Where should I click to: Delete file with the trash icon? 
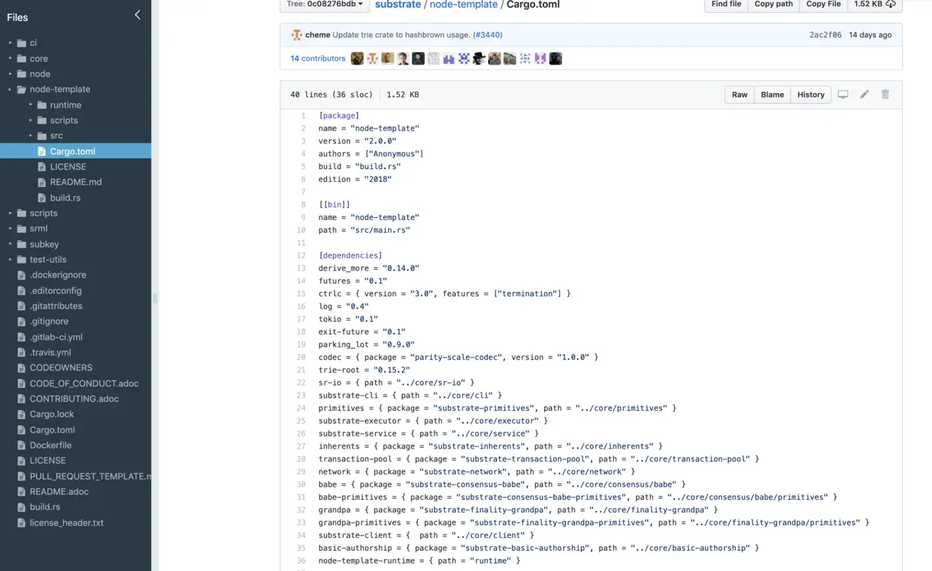(x=885, y=95)
